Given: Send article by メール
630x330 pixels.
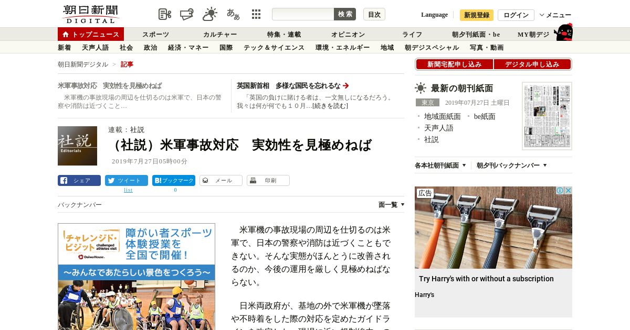Looking at the screenshot, I should click(221, 181).
